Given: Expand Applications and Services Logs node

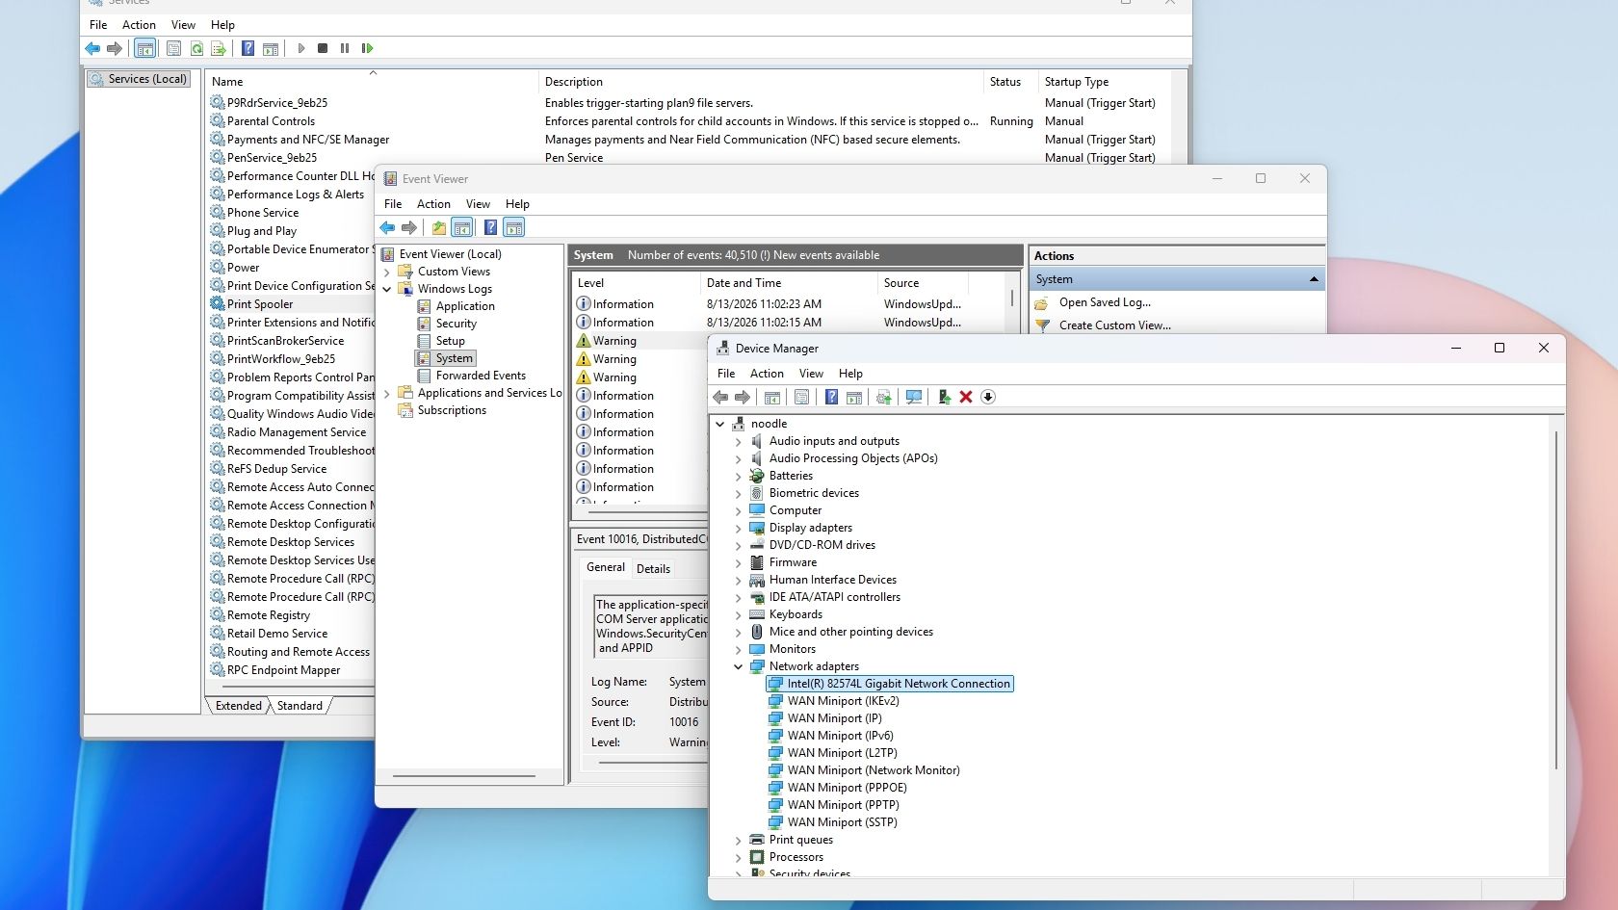Looking at the screenshot, I should 387,393.
